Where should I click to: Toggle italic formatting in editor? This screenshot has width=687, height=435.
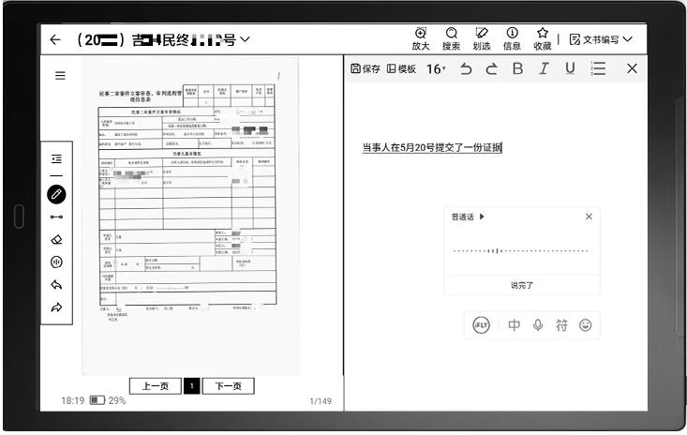click(542, 68)
